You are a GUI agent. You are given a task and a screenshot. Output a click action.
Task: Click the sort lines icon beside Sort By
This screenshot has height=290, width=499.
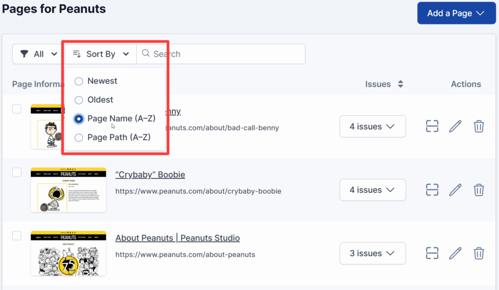pyautogui.click(x=77, y=54)
